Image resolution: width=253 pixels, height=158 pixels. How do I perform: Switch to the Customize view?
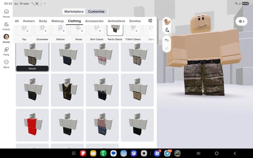(x=96, y=11)
